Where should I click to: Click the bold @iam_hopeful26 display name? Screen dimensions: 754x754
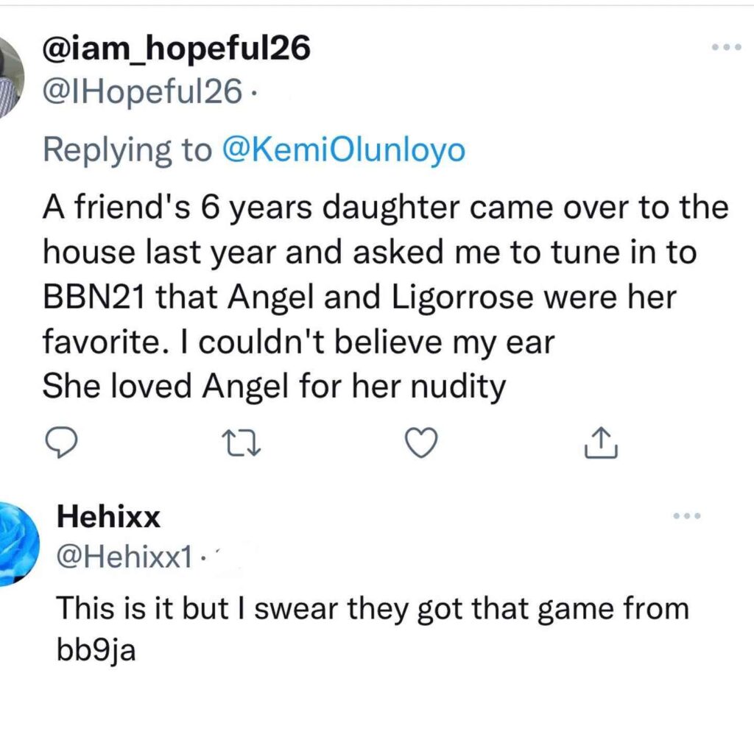click(177, 49)
